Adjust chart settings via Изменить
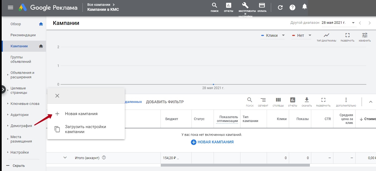The width and height of the screenshot is (376, 171). click(365, 37)
